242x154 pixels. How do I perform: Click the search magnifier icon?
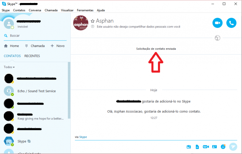(6, 36)
